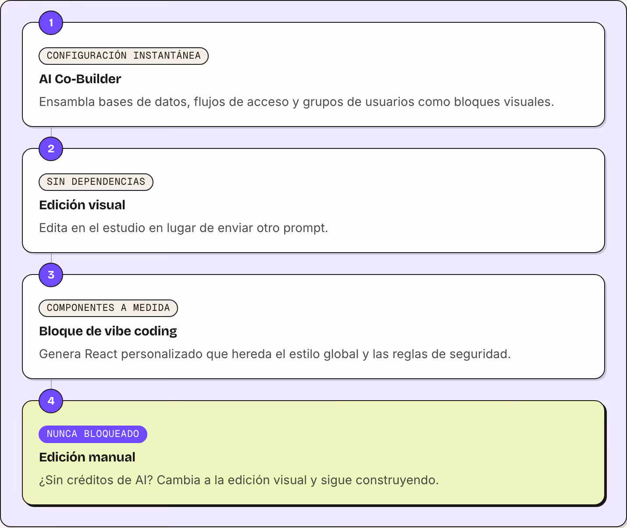Select the Edición visual heading

pyautogui.click(x=82, y=205)
